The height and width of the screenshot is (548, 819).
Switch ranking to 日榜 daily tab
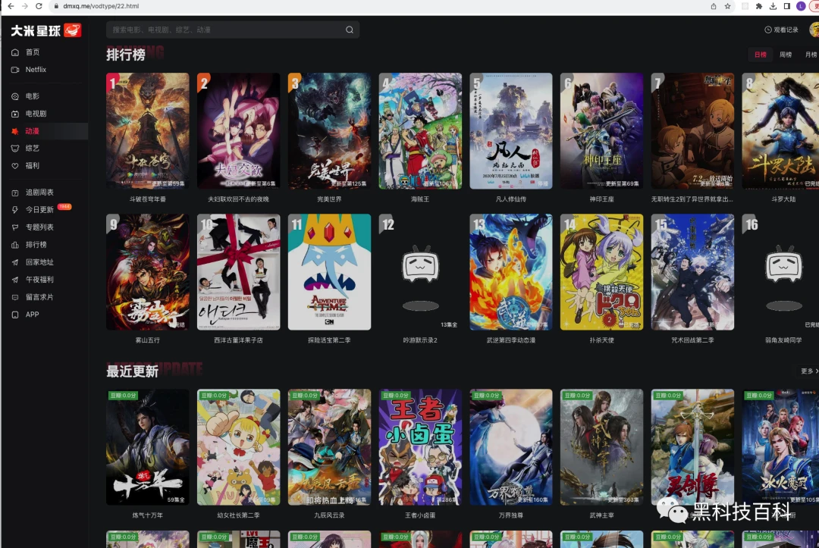coord(760,55)
